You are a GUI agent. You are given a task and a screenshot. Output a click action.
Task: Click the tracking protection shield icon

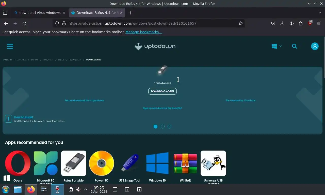click(x=57, y=23)
